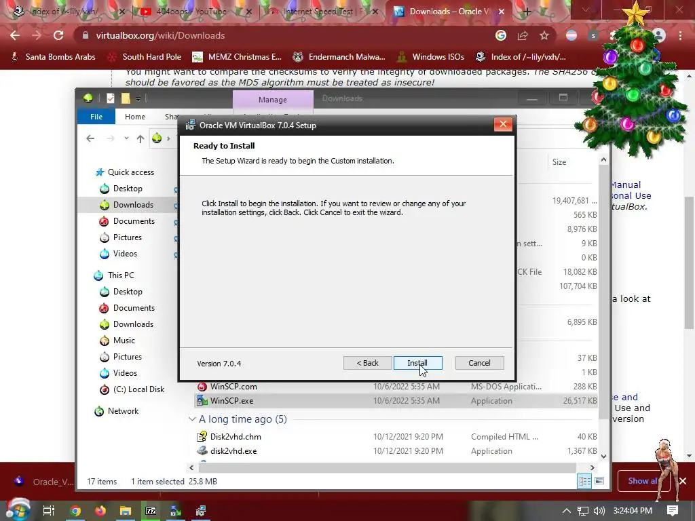Open 7-Zip from the taskbar
Screen dimensions: 695x521
point(151,511)
